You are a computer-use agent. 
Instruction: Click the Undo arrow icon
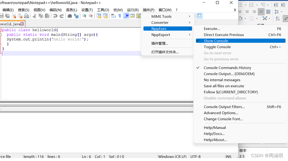[55, 16]
